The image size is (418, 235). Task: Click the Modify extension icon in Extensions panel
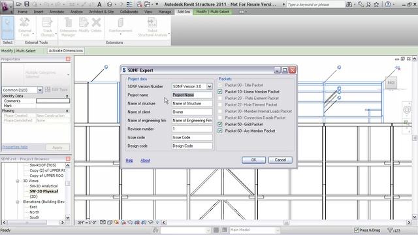click(84, 25)
